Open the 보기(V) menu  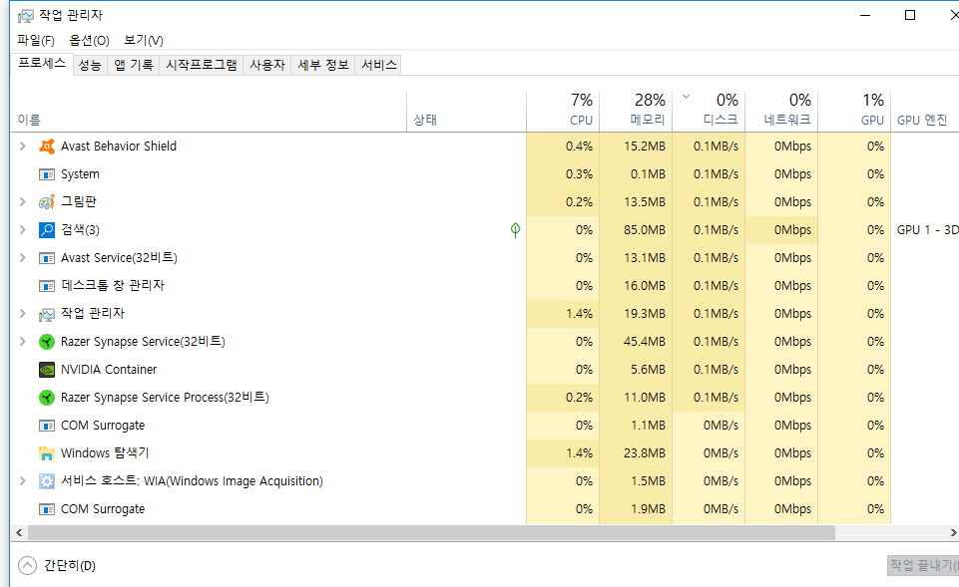[x=144, y=40]
